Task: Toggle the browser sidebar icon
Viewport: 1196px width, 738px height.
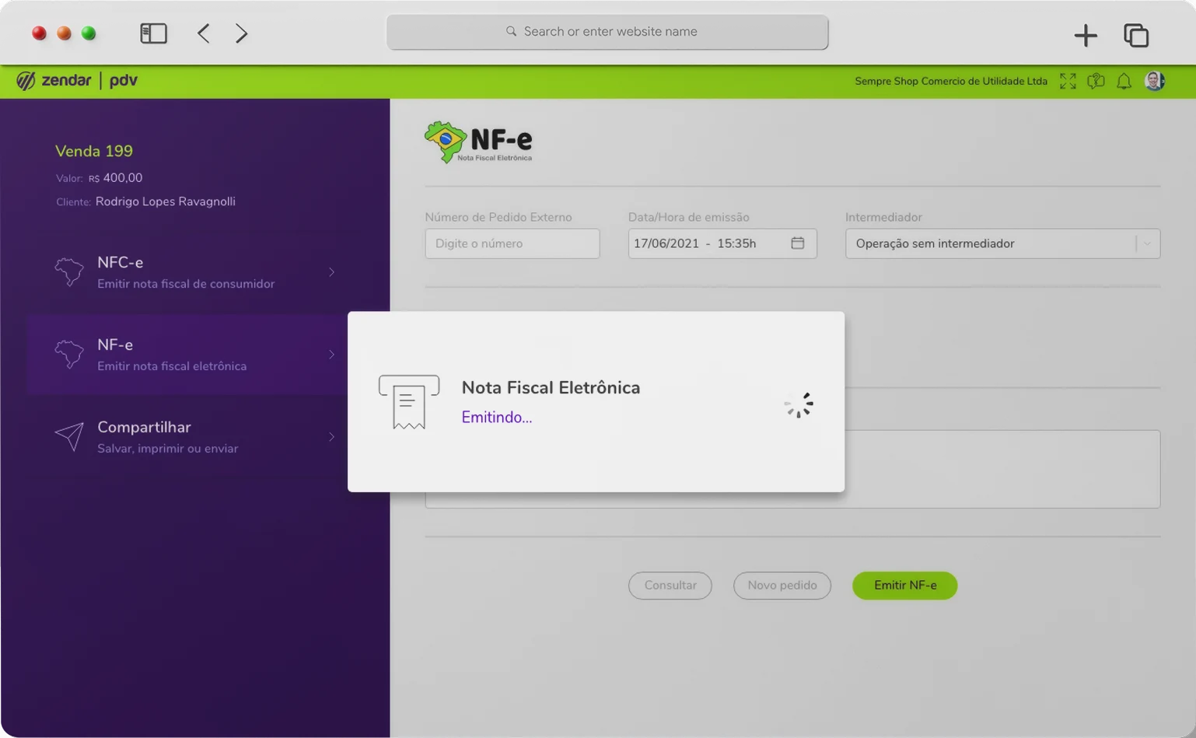Action: pyautogui.click(x=153, y=33)
